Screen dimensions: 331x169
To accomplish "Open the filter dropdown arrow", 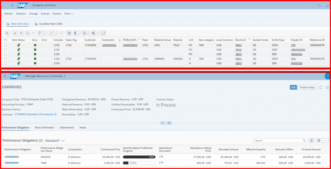I will pyautogui.click(x=44, y=33).
